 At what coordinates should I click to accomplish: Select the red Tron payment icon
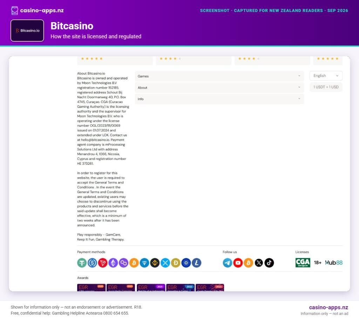pyautogui.click(x=103, y=263)
